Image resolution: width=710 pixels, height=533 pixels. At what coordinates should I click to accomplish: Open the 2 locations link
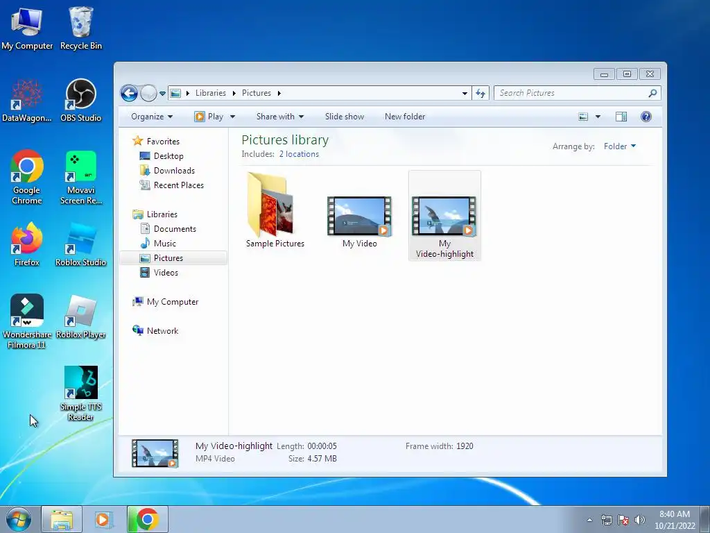coord(299,154)
